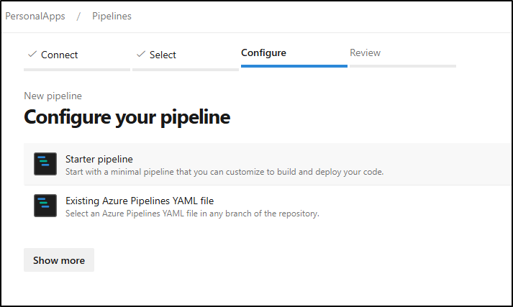Click the checkmark icon beside Connect

32,54
